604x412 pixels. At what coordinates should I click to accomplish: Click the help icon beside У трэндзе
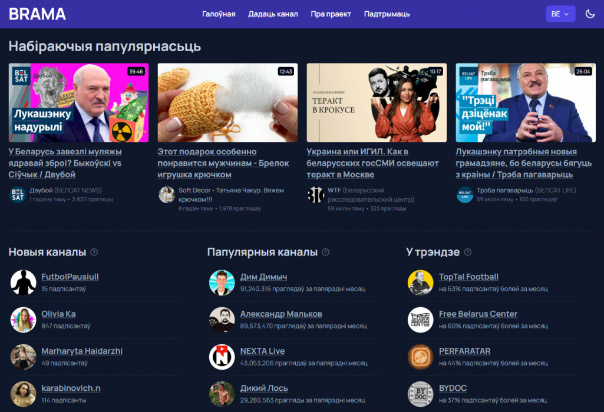coord(468,252)
